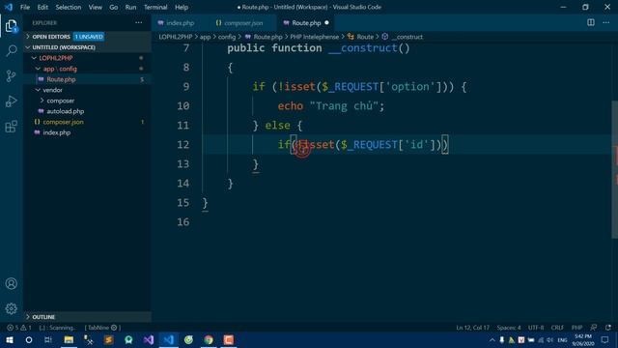Click the editor vertical scrollbar
The height and width of the screenshot is (348, 618).
614,170
